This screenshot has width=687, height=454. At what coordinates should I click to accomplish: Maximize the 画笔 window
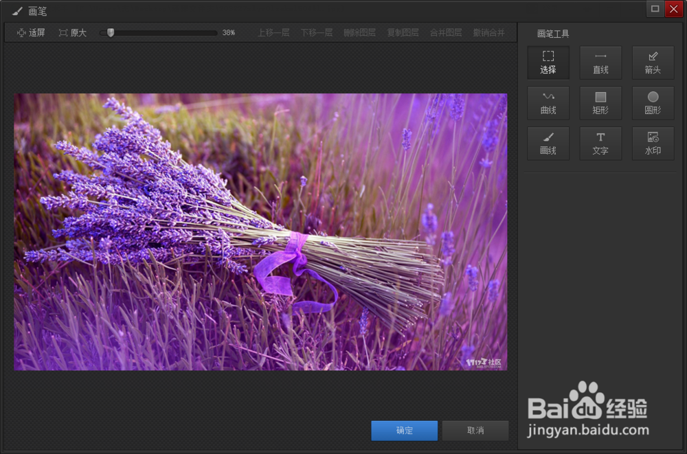coord(655,9)
